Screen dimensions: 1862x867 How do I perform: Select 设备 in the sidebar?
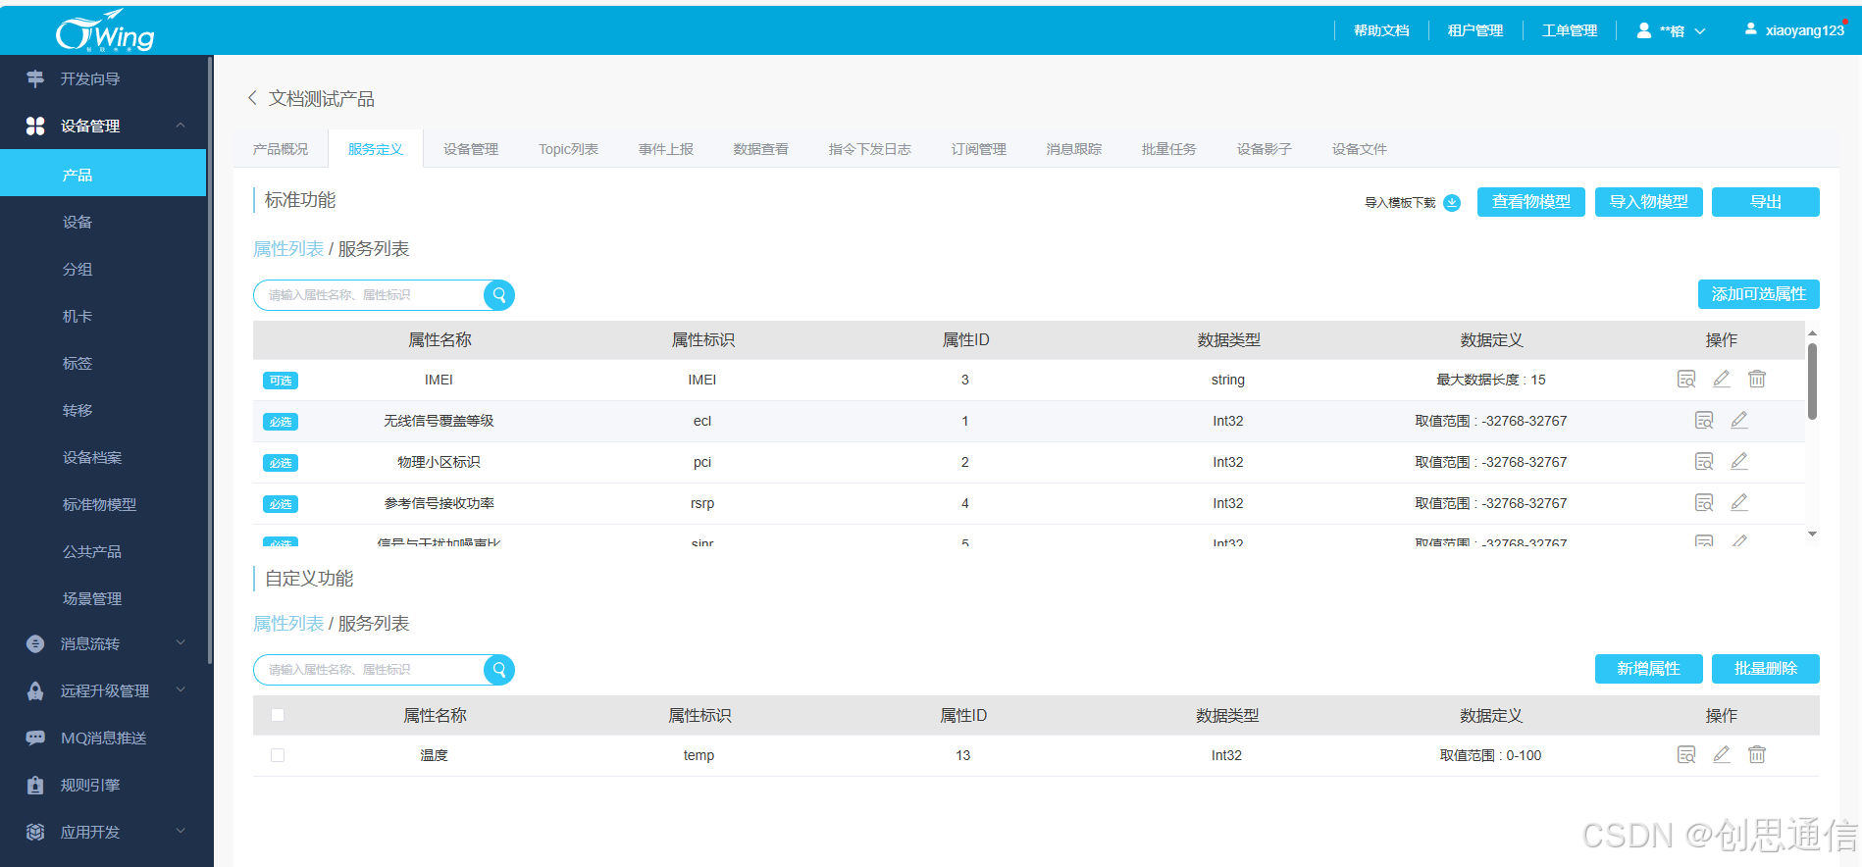(78, 222)
